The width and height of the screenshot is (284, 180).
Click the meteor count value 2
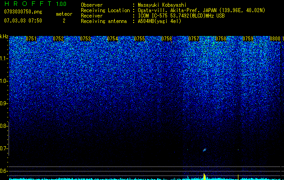coord(64,21)
